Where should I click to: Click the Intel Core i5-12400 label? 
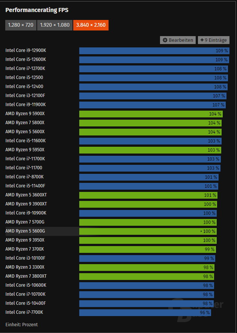(24, 87)
